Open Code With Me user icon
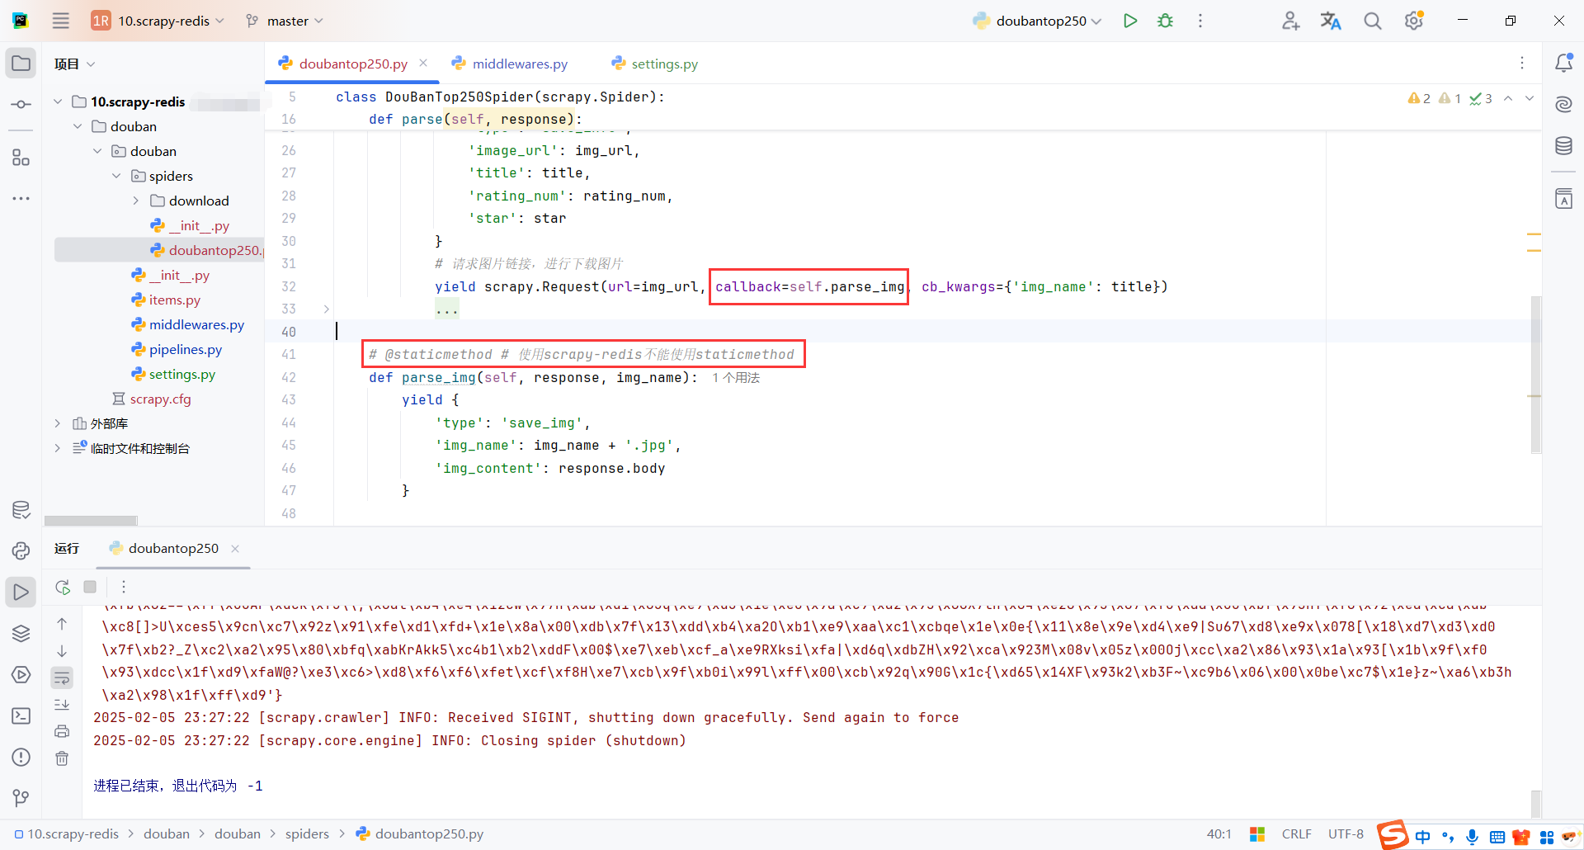The image size is (1584, 850). [x=1291, y=21]
